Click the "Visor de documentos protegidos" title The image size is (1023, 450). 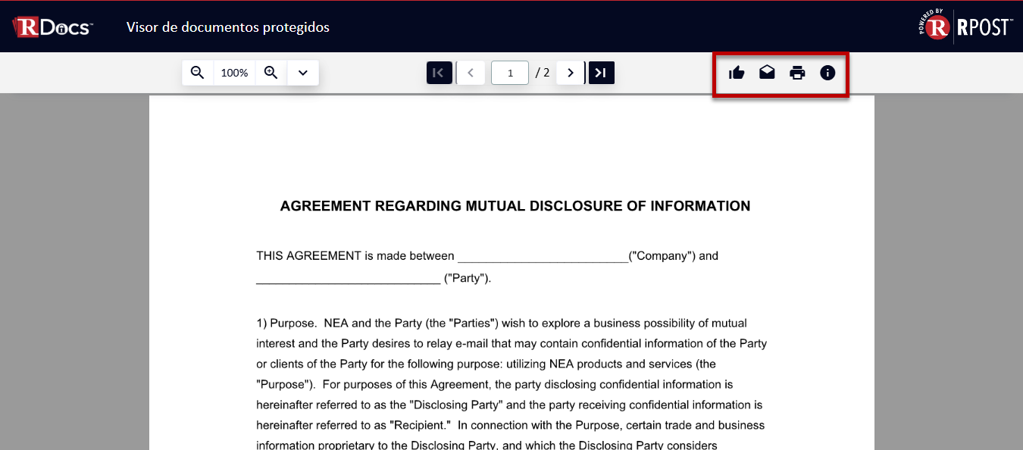click(227, 27)
